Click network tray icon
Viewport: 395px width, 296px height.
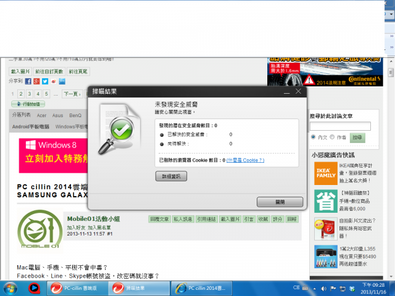(343, 289)
